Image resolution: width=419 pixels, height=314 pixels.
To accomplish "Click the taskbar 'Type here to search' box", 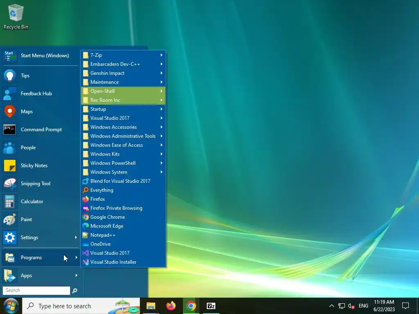I will pos(81,306).
